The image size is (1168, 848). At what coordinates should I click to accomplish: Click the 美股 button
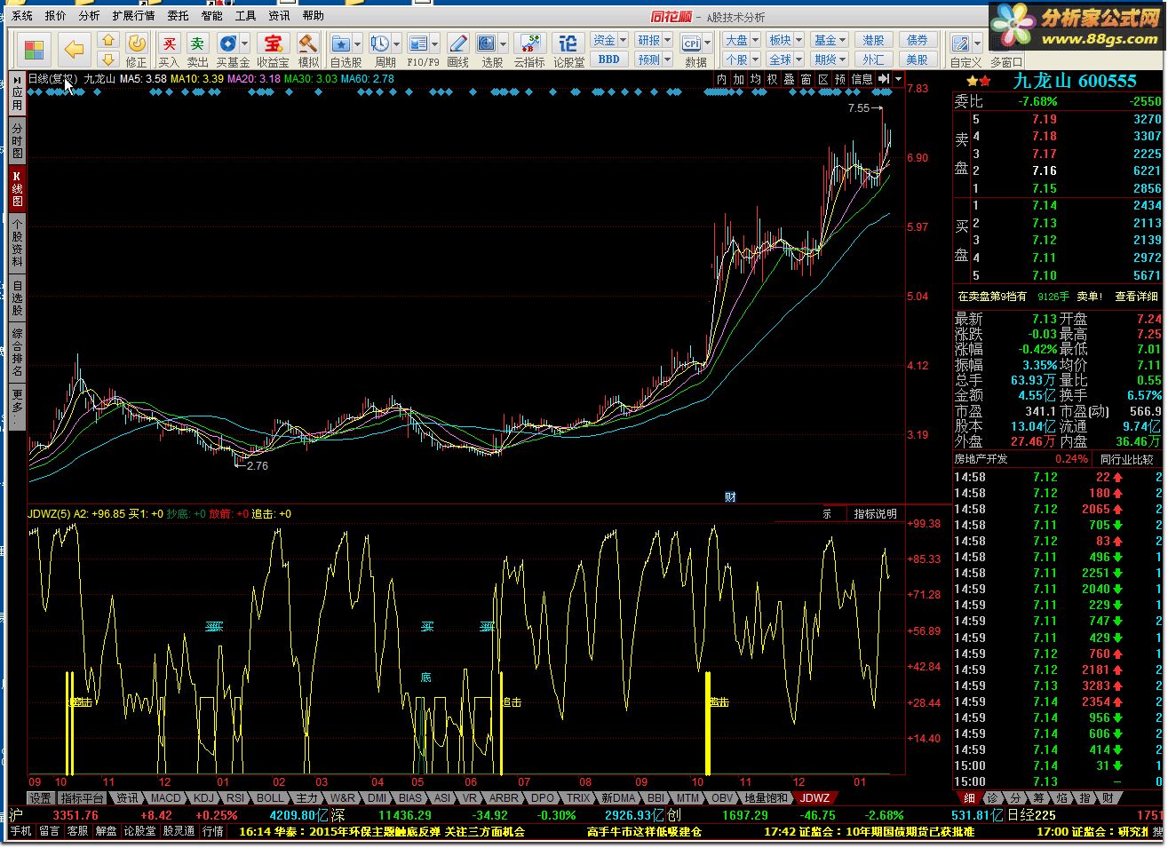pyautogui.click(x=918, y=59)
